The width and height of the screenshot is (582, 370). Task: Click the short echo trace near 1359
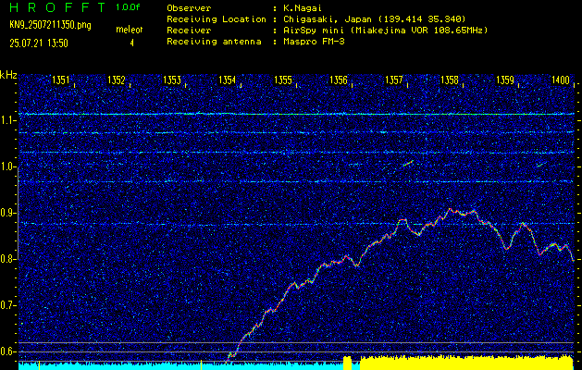(x=542, y=165)
